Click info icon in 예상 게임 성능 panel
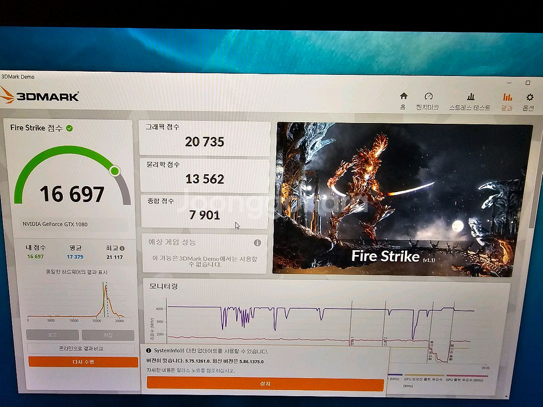This screenshot has height=407, width=543. 257,243
